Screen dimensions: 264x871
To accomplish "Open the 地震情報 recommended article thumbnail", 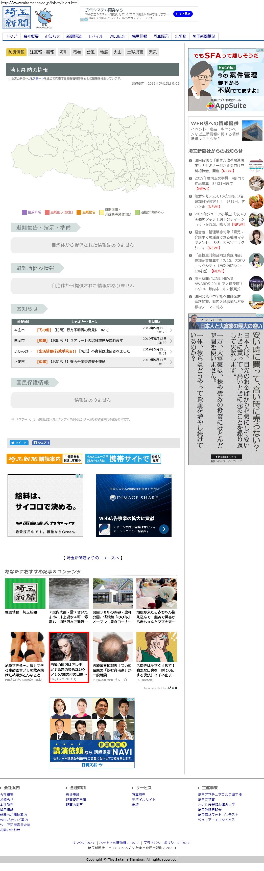I will click(x=25, y=593).
